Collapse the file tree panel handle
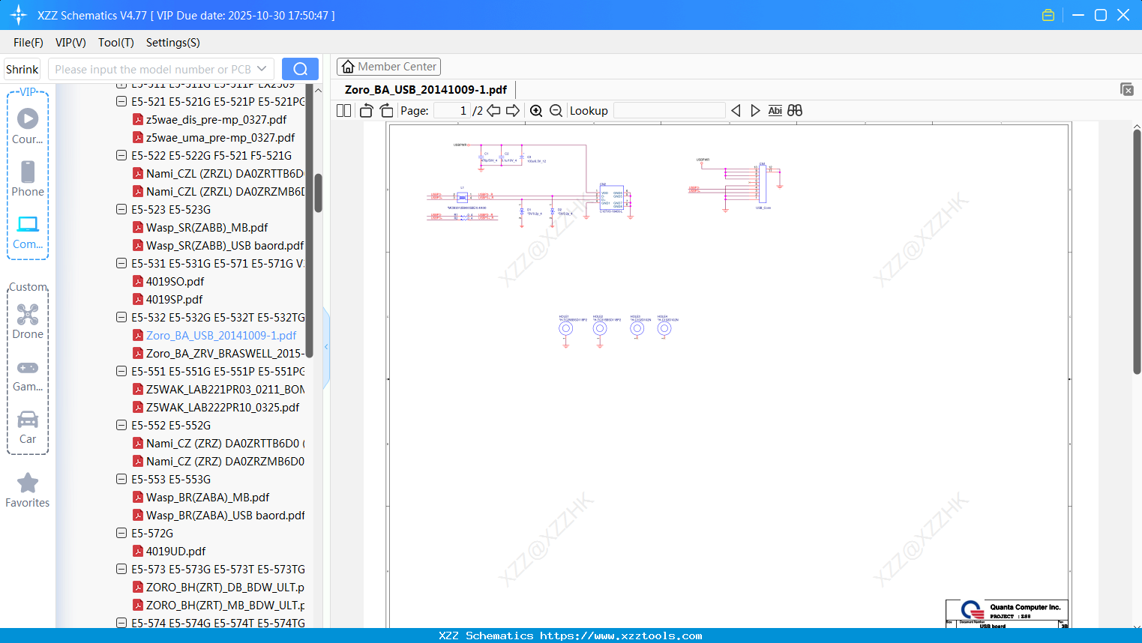This screenshot has height=643, width=1142. 326,347
